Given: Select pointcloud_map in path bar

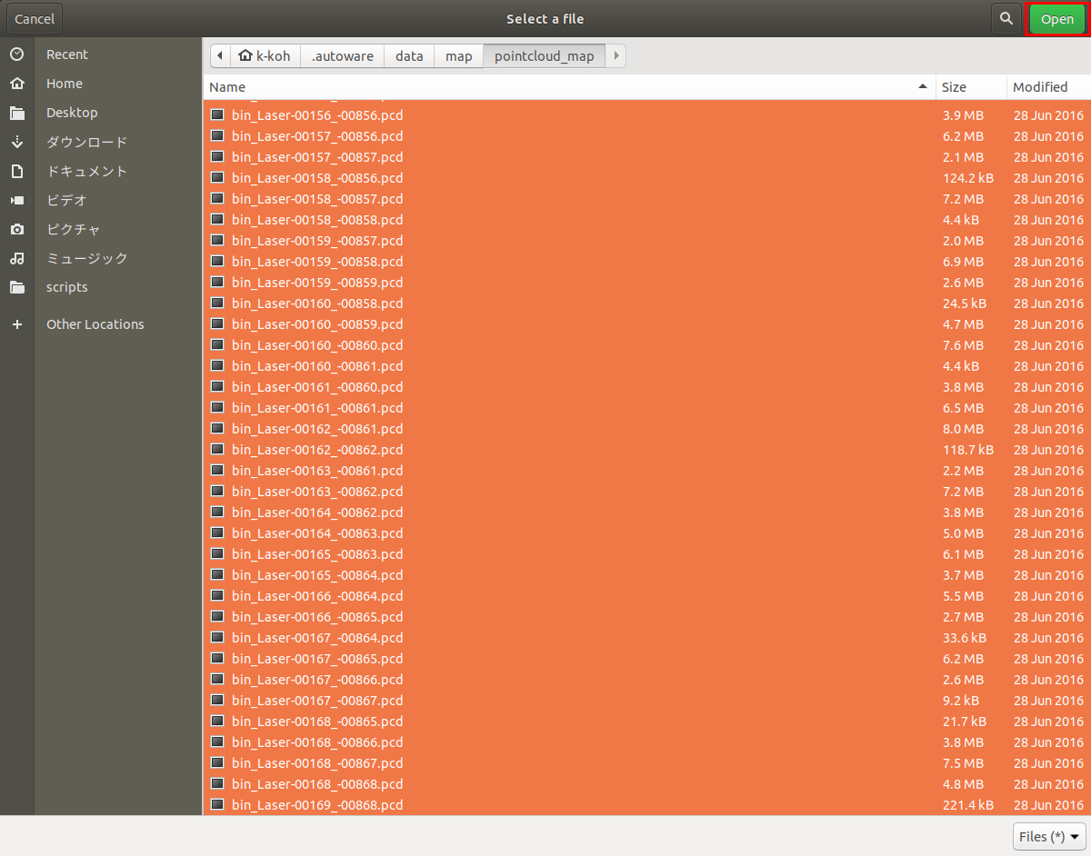Looking at the screenshot, I should pyautogui.click(x=544, y=55).
